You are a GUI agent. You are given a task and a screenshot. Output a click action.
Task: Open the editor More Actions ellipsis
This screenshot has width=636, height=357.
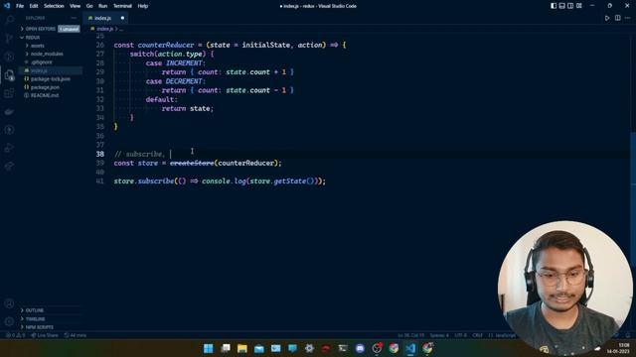627,18
